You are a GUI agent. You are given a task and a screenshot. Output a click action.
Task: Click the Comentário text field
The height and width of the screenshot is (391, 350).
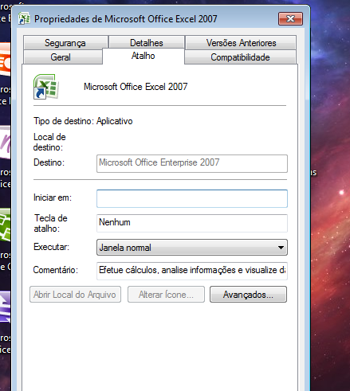tap(192, 271)
